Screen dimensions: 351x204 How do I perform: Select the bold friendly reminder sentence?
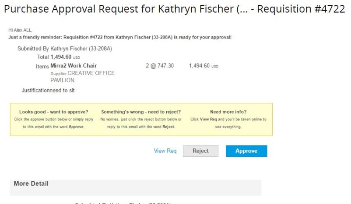click(120, 37)
